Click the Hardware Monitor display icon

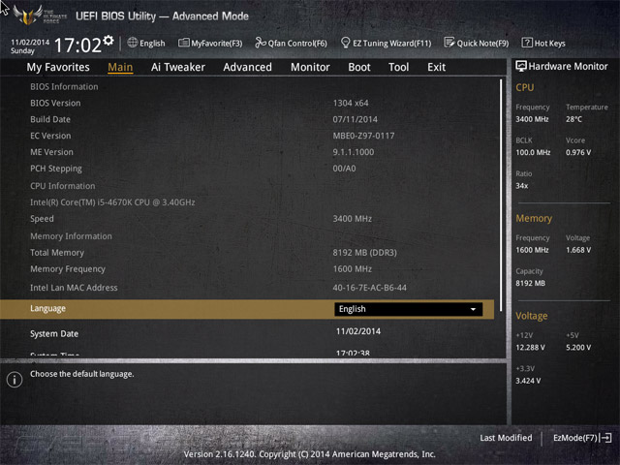click(x=521, y=66)
